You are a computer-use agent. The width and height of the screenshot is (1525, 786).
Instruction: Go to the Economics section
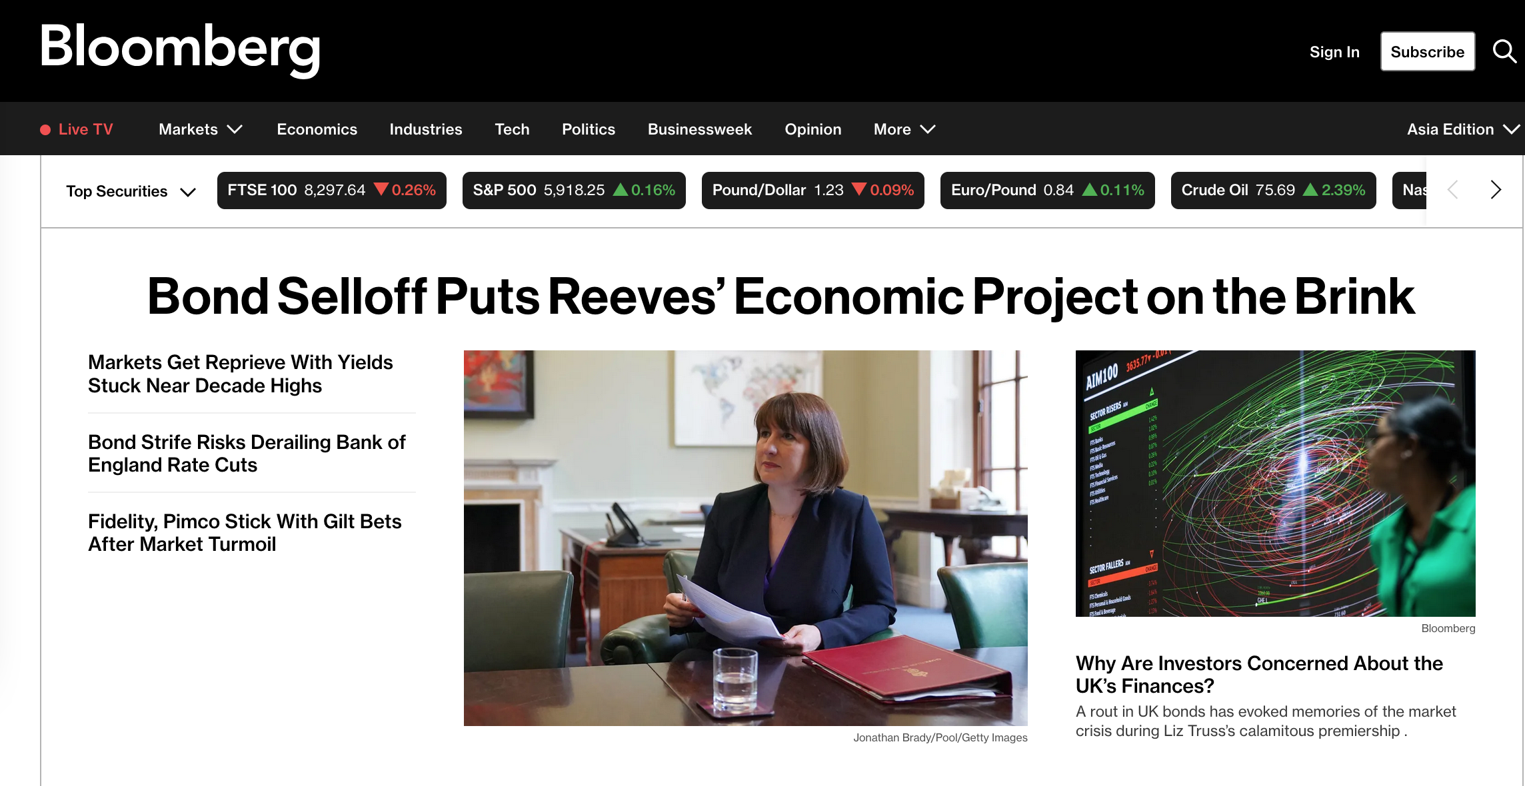pos(317,129)
